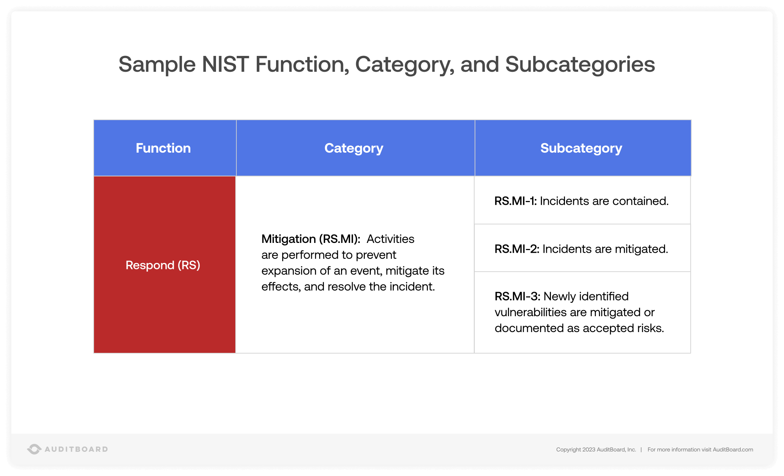Click the Copyright 2023 AuditBoard notice
784x476 pixels.
596,450
